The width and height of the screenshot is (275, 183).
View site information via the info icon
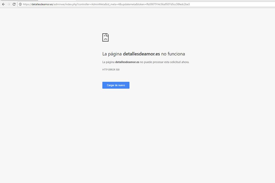coord(20,4)
